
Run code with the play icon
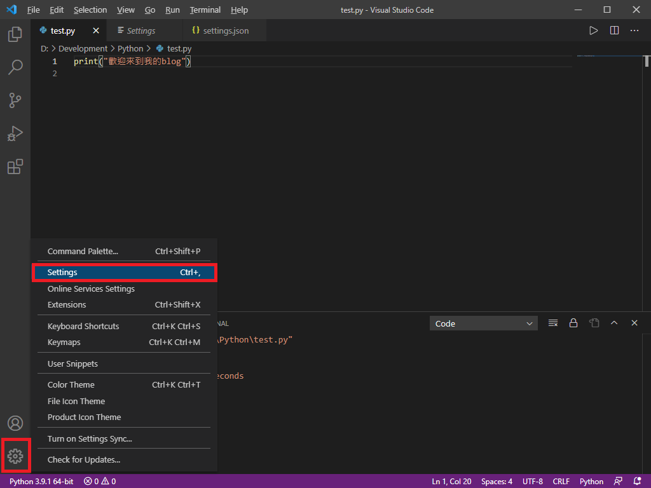click(x=593, y=30)
